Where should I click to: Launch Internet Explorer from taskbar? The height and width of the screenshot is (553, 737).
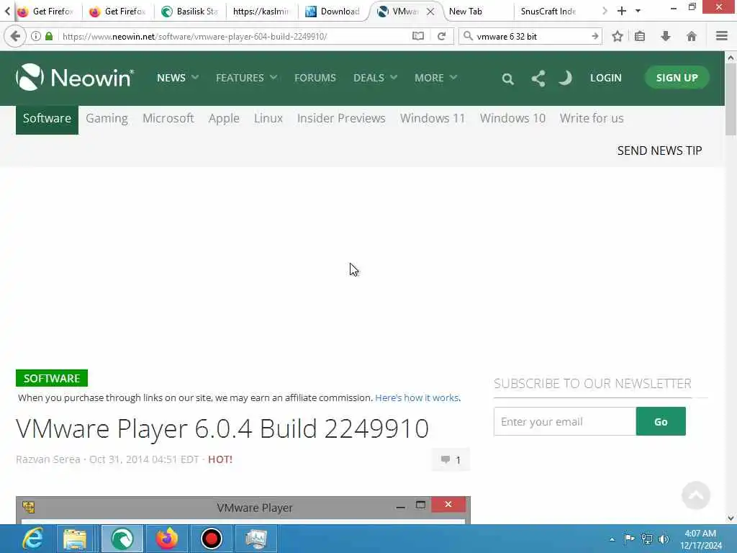click(x=33, y=539)
